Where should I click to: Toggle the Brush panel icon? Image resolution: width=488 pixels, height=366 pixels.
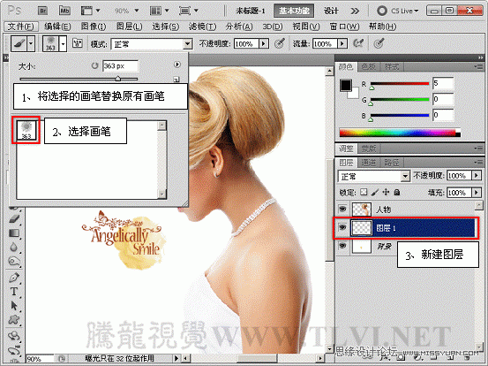pos(77,43)
